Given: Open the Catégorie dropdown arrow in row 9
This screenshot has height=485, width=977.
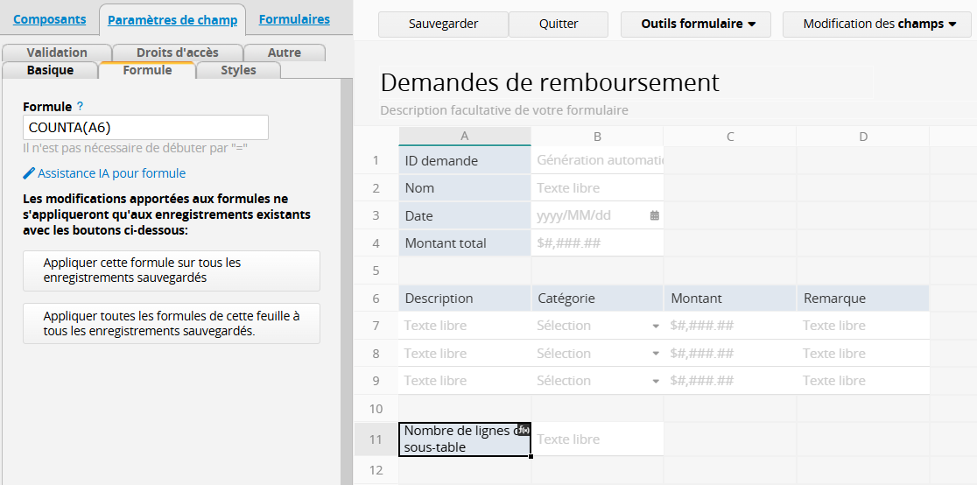Looking at the screenshot, I should click(656, 381).
